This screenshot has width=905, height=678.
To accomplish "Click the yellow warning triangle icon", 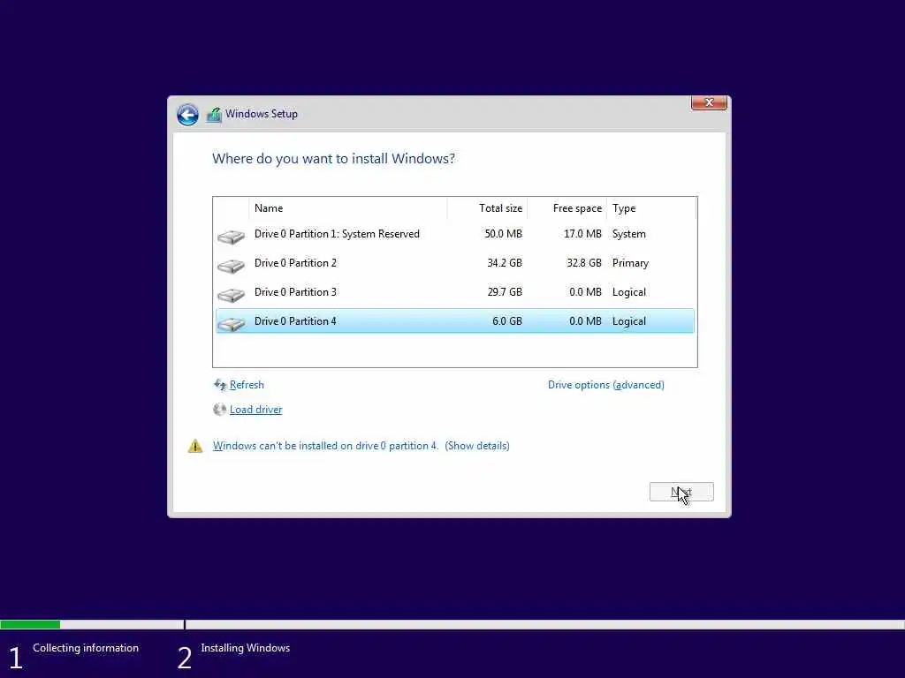I will (x=195, y=446).
